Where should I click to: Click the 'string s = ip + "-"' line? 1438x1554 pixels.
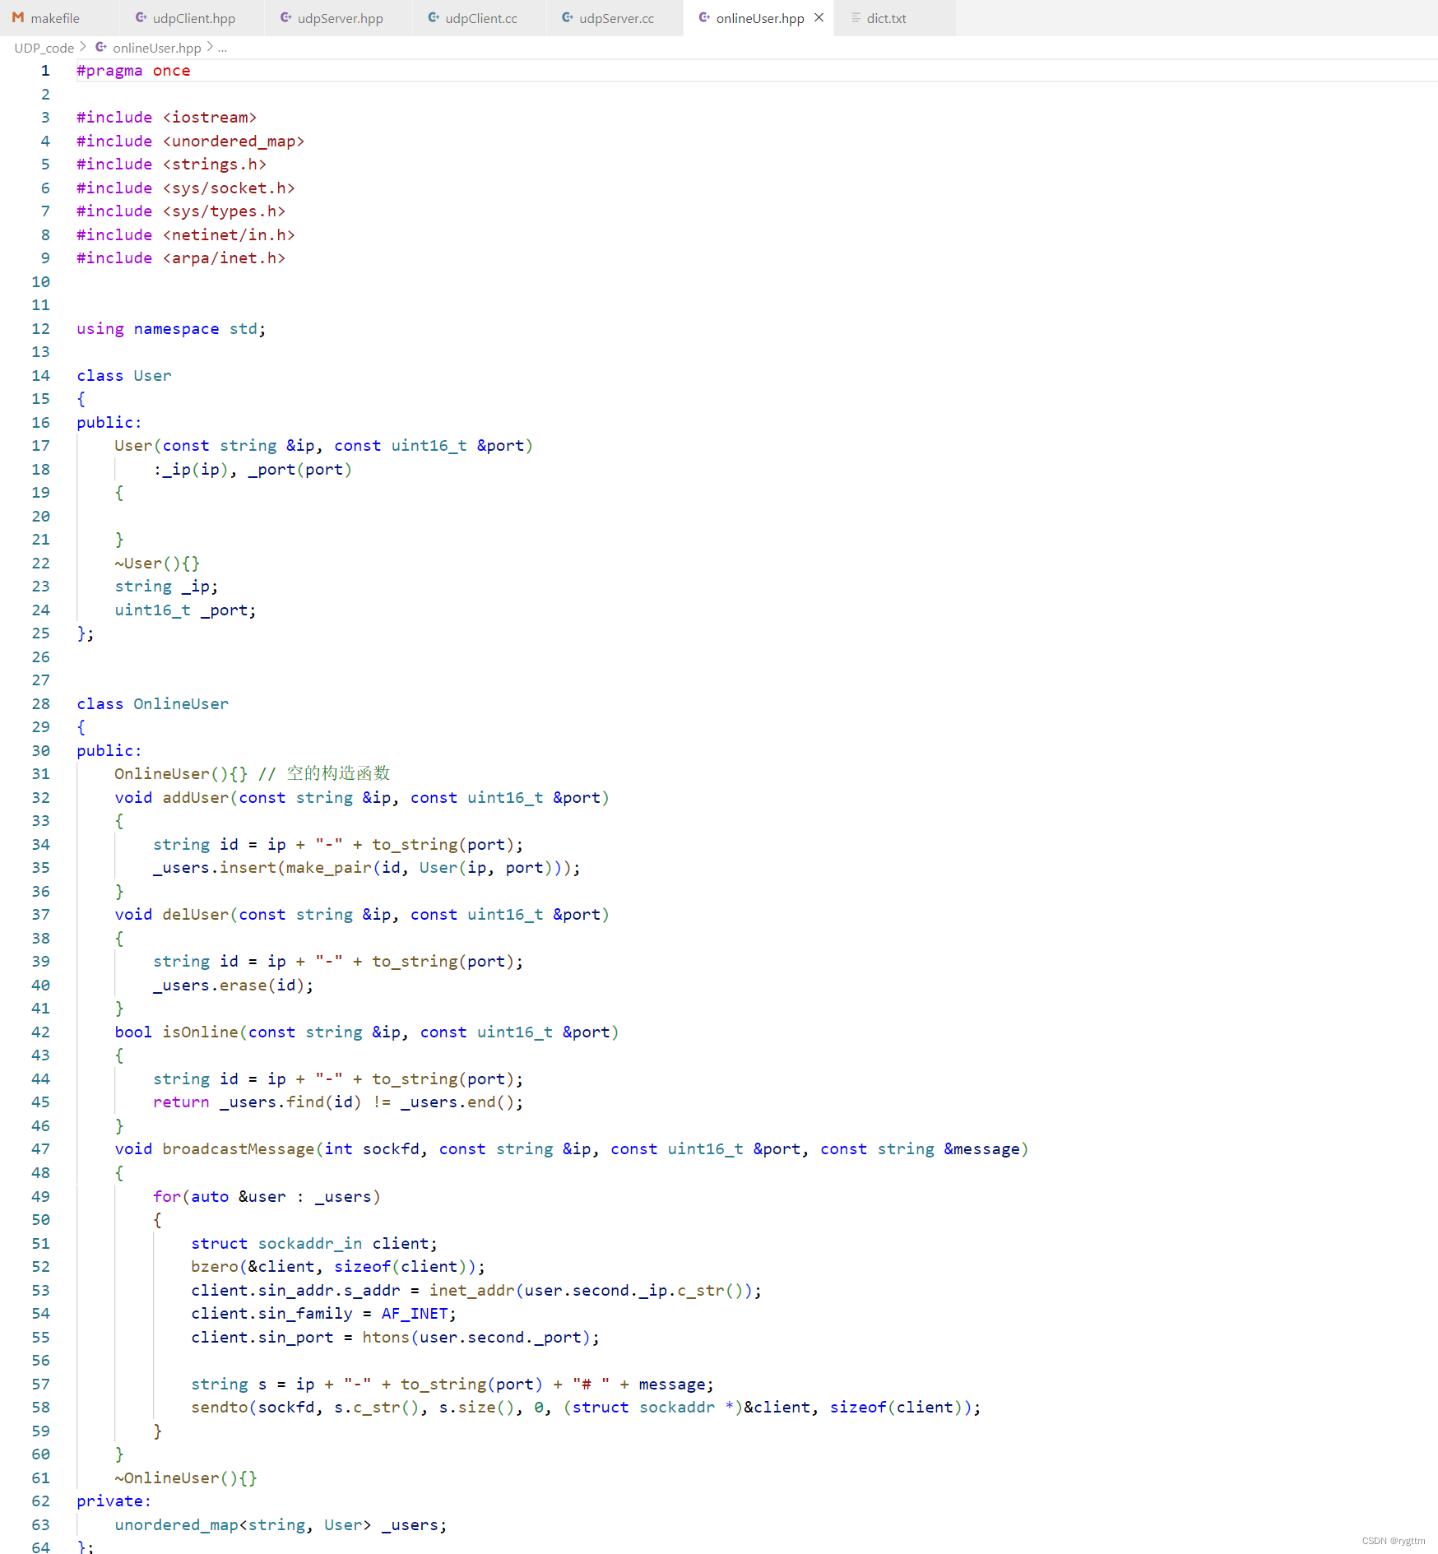pyautogui.click(x=452, y=1385)
